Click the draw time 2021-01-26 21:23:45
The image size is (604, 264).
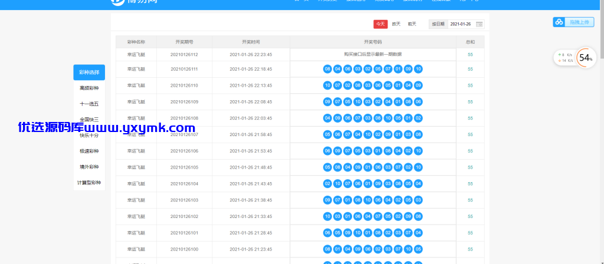tap(251, 249)
